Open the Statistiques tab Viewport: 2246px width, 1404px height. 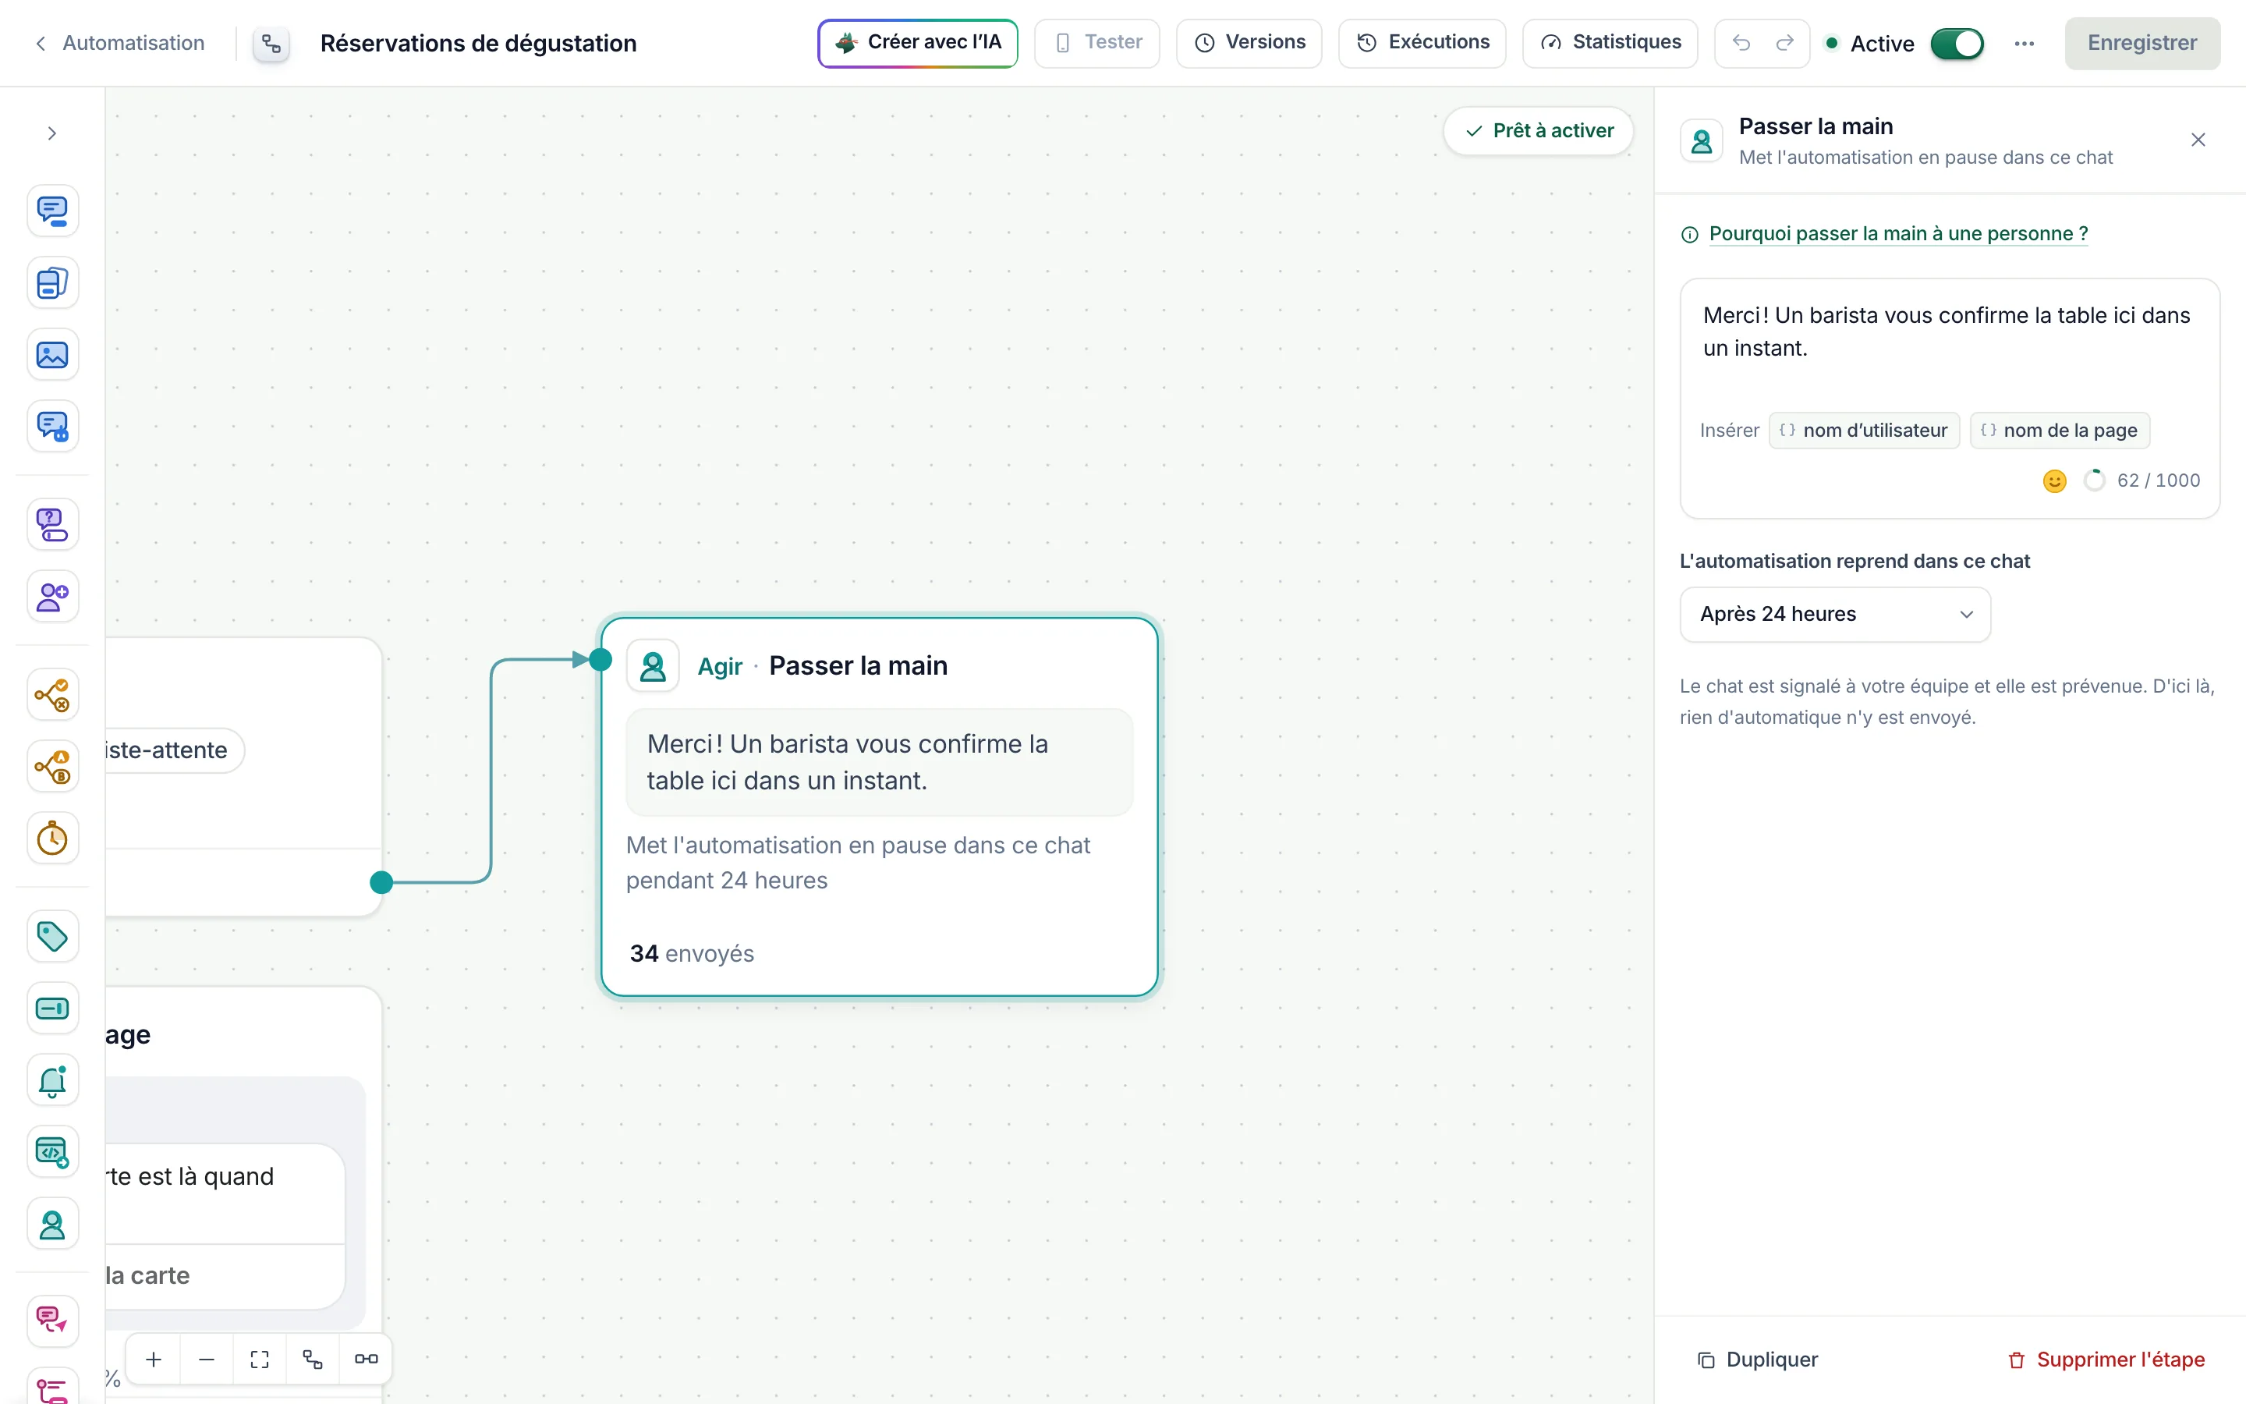click(1610, 43)
